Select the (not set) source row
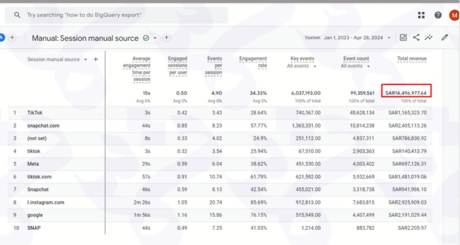The width and height of the screenshot is (460, 245). coord(220,138)
